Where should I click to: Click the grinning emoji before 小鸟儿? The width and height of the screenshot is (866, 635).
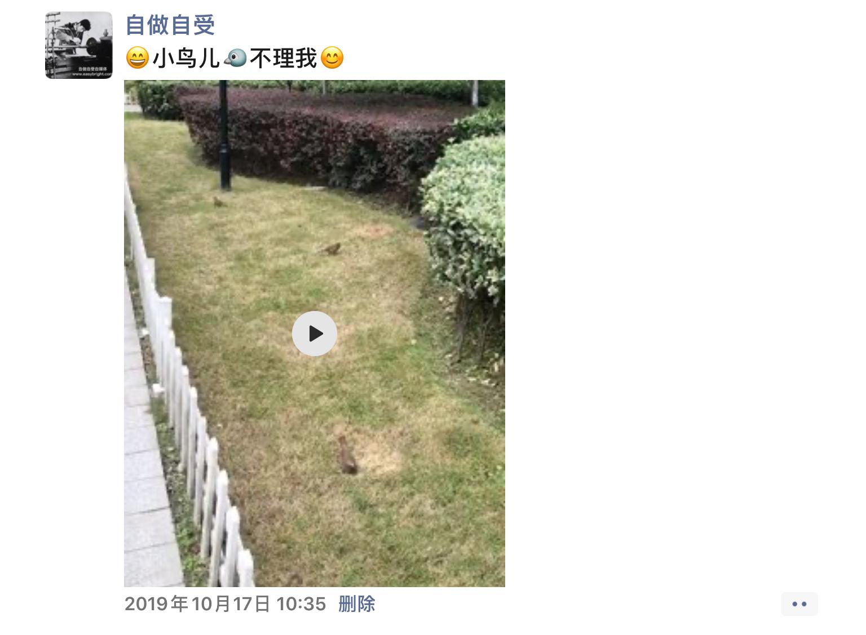[x=137, y=58]
